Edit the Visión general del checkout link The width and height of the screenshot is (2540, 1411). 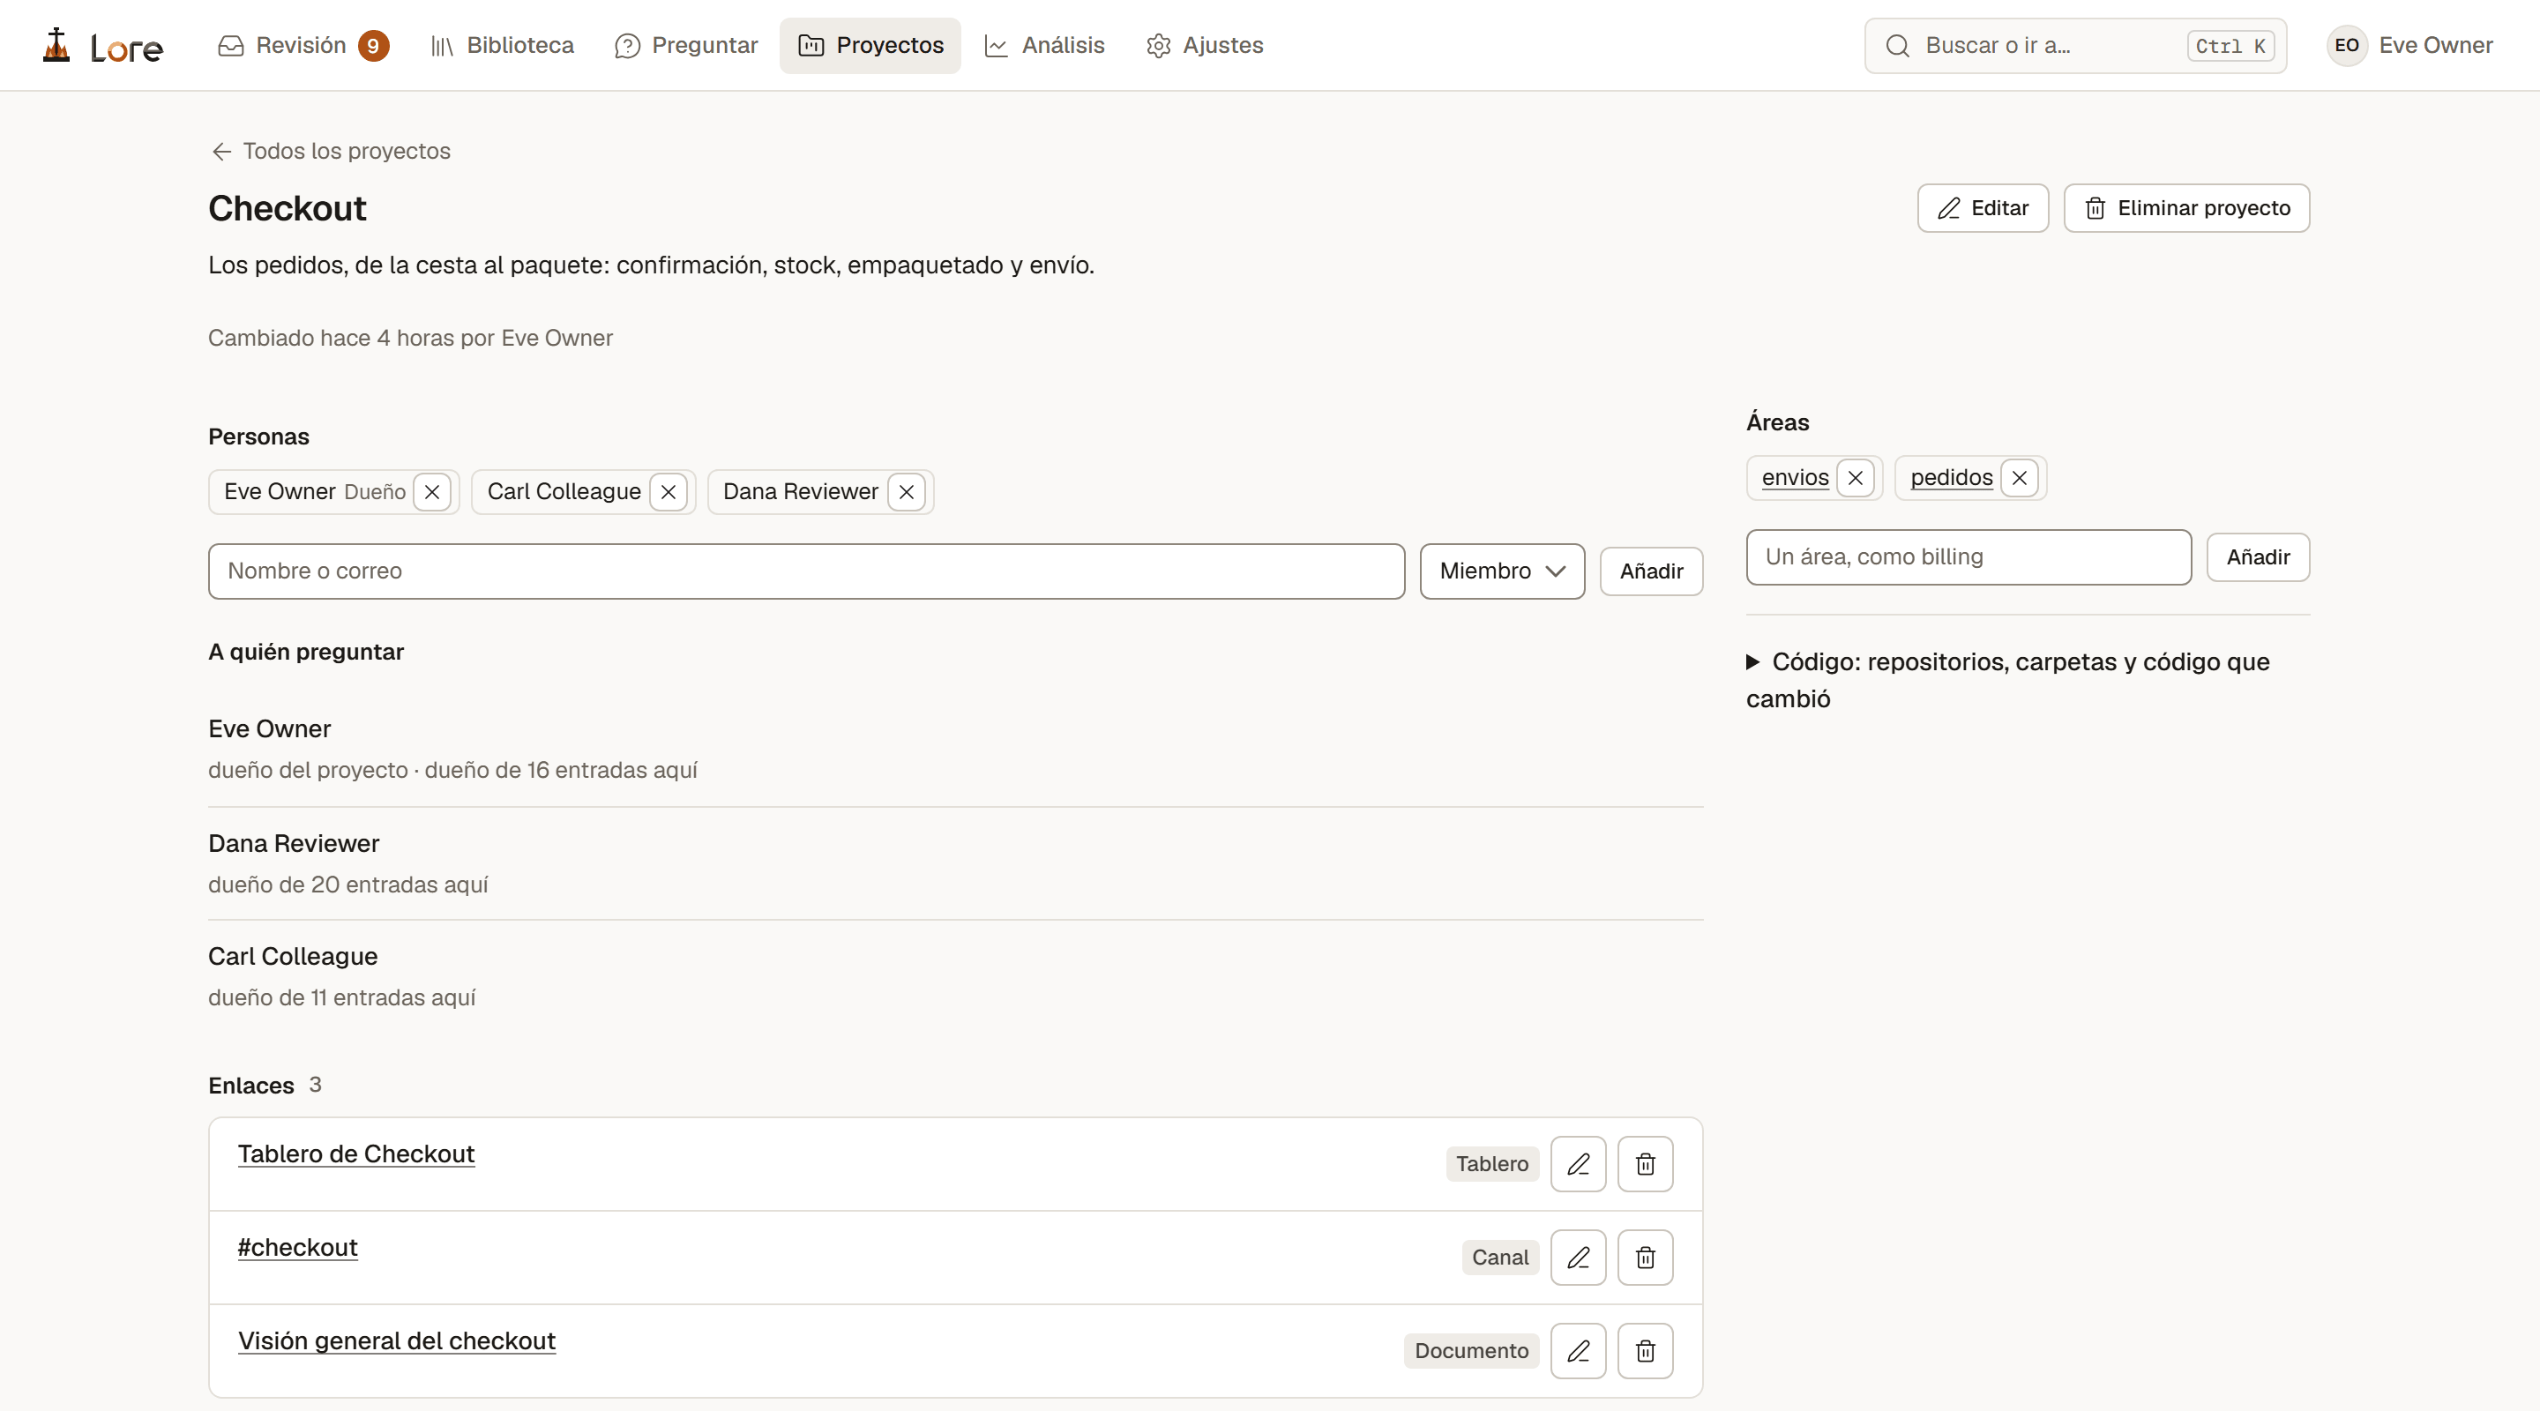click(x=1578, y=1351)
